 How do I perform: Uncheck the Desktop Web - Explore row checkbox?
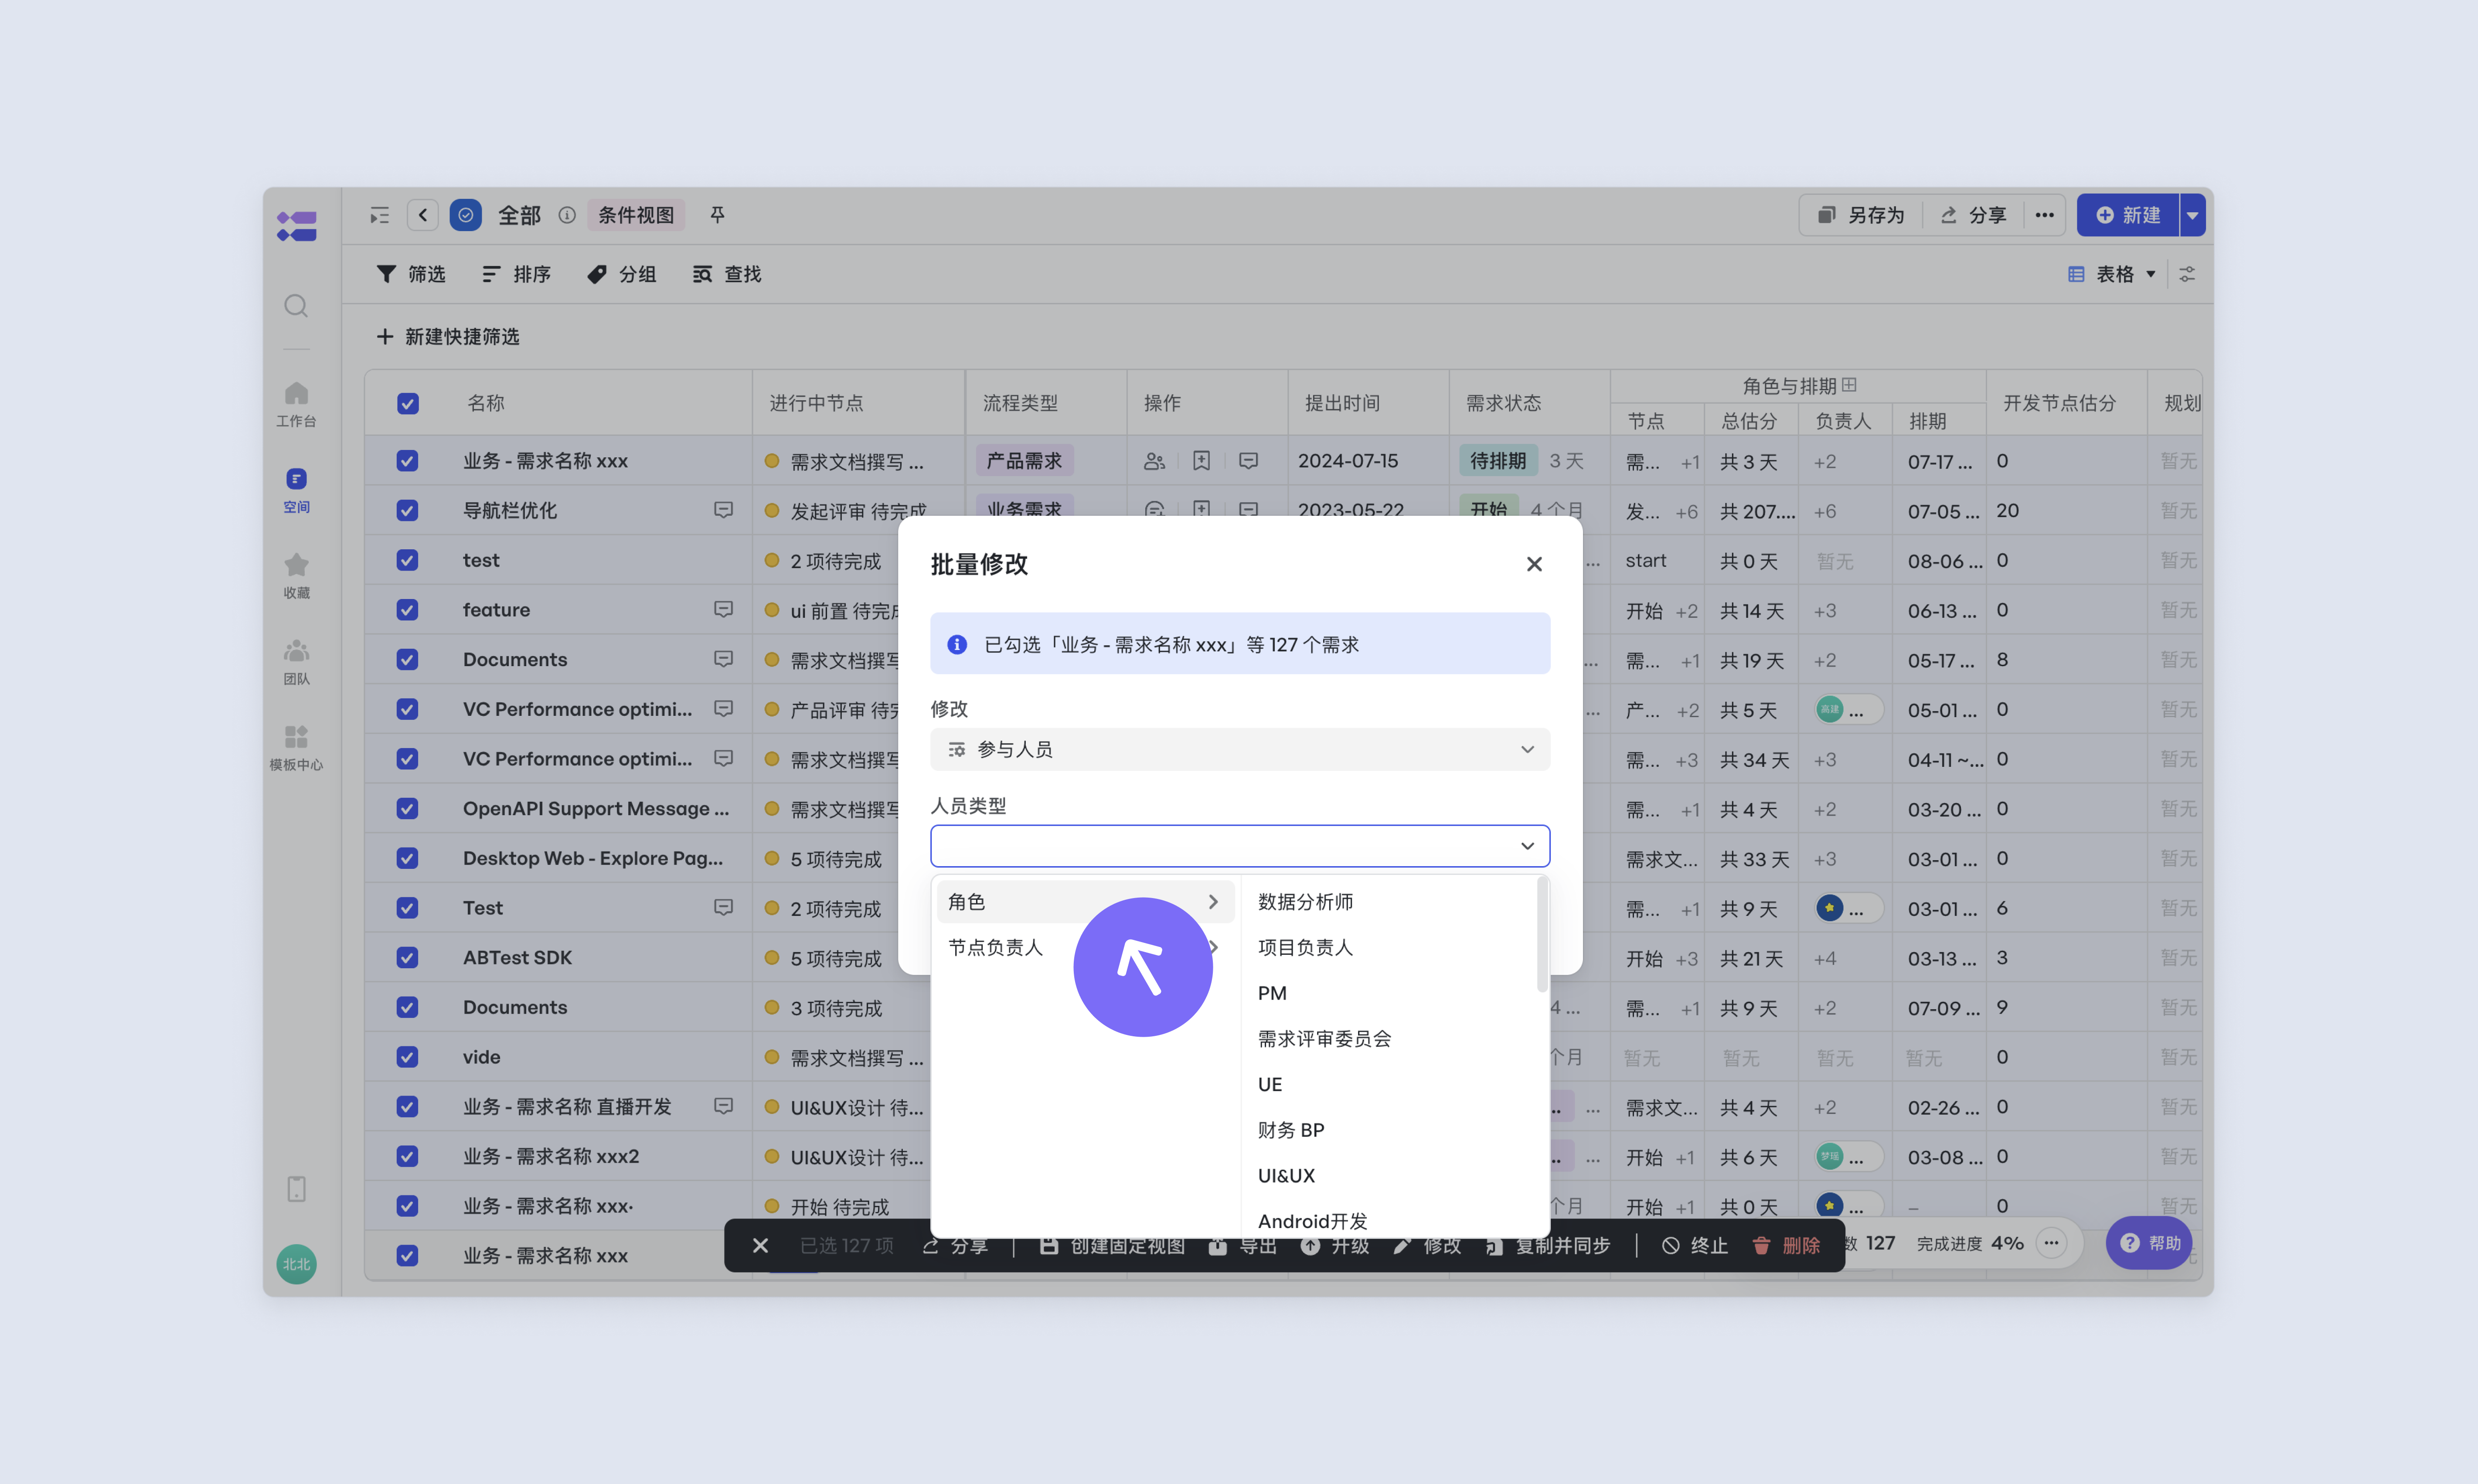click(407, 858)
